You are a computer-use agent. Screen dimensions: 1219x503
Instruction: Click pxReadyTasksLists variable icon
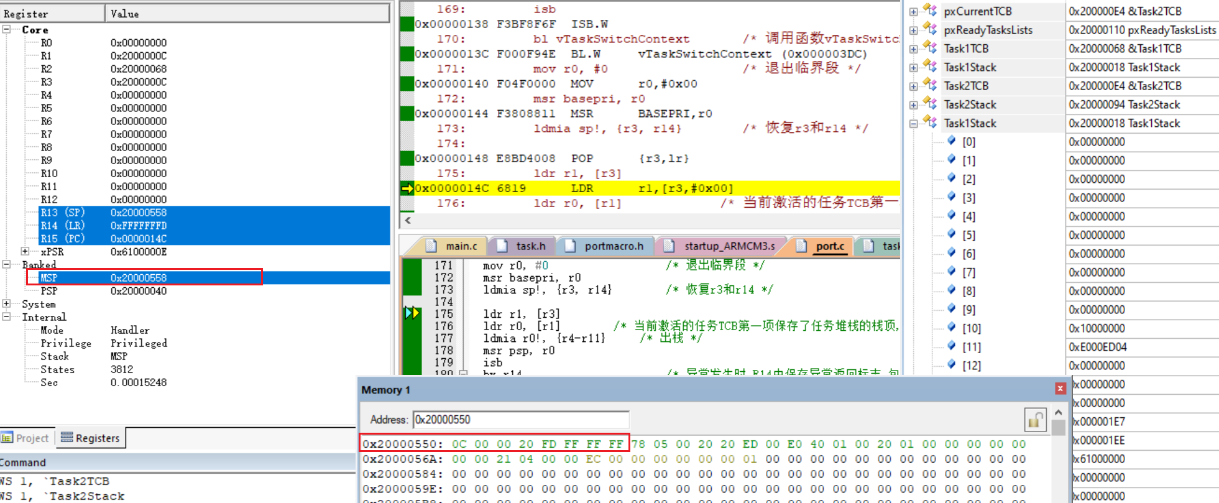click(930, 29)
